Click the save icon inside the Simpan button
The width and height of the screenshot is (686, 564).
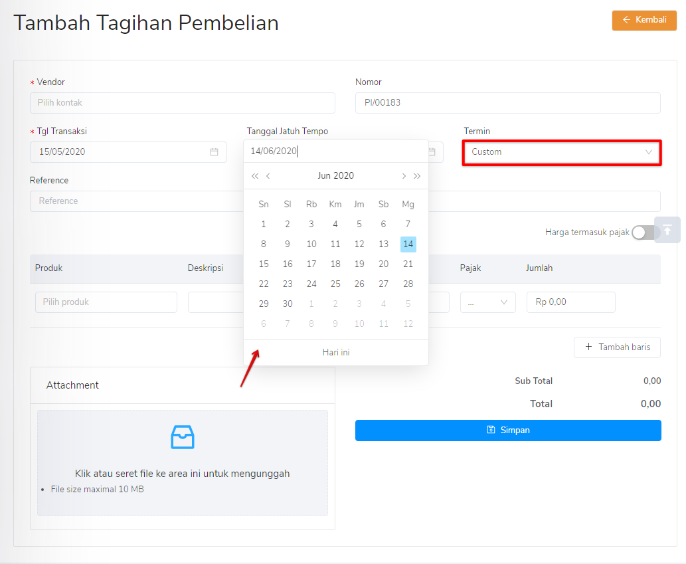(491, 430)
